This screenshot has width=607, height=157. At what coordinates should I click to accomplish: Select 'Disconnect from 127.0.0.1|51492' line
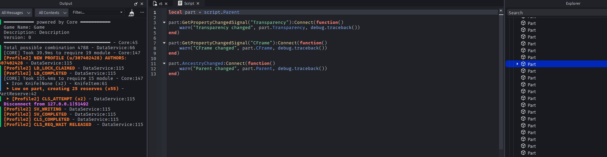pos(46,104)
